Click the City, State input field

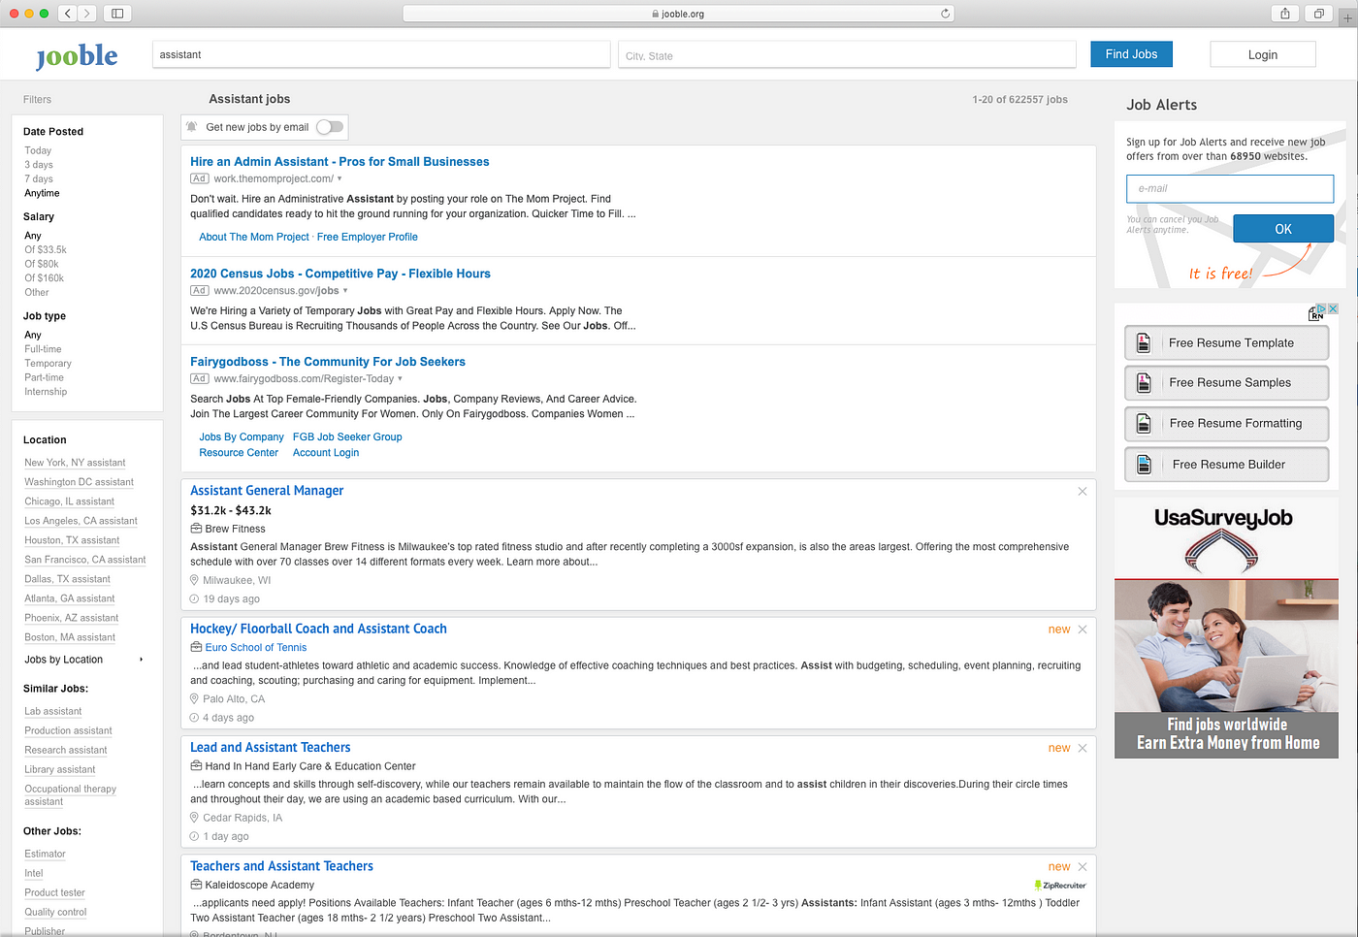(x=847, y=55)
